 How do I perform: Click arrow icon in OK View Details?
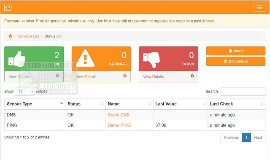pos(58,76)
